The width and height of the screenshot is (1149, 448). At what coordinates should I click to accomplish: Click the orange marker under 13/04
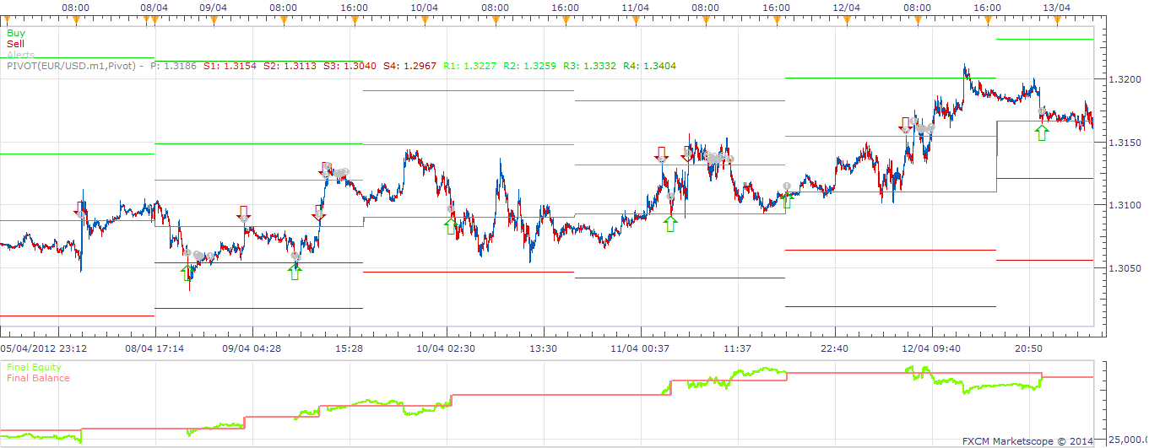[x=1058, y=20]
